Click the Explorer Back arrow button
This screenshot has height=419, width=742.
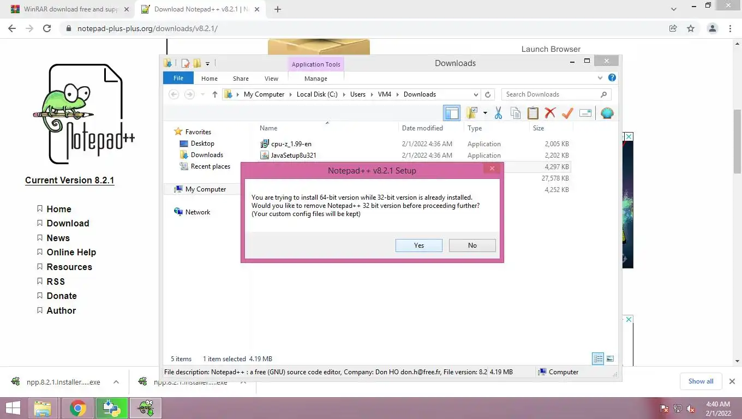pyautogui.click(x=174, y=94)
